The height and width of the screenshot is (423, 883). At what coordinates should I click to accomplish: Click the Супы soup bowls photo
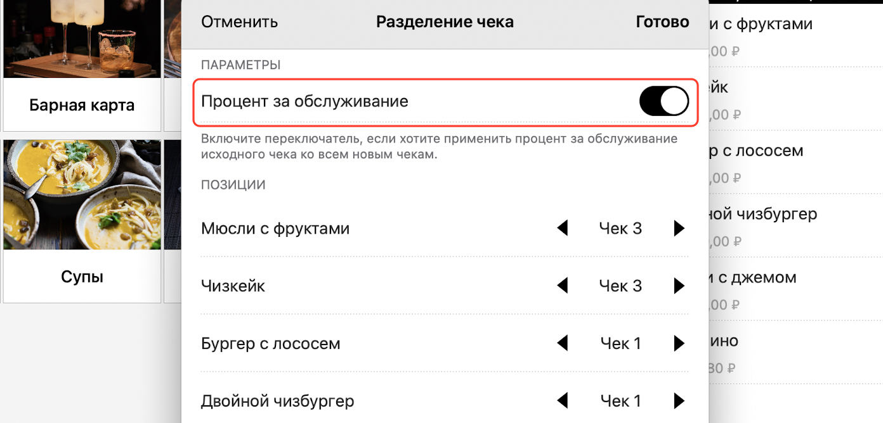pos(82,194)
